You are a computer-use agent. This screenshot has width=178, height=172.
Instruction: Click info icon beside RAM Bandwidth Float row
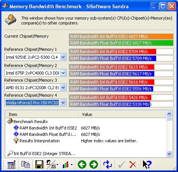[16, 134]
